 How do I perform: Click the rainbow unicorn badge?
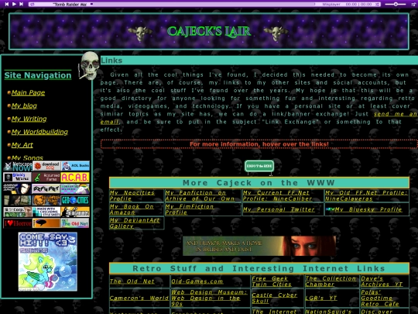tap(75, 188)
